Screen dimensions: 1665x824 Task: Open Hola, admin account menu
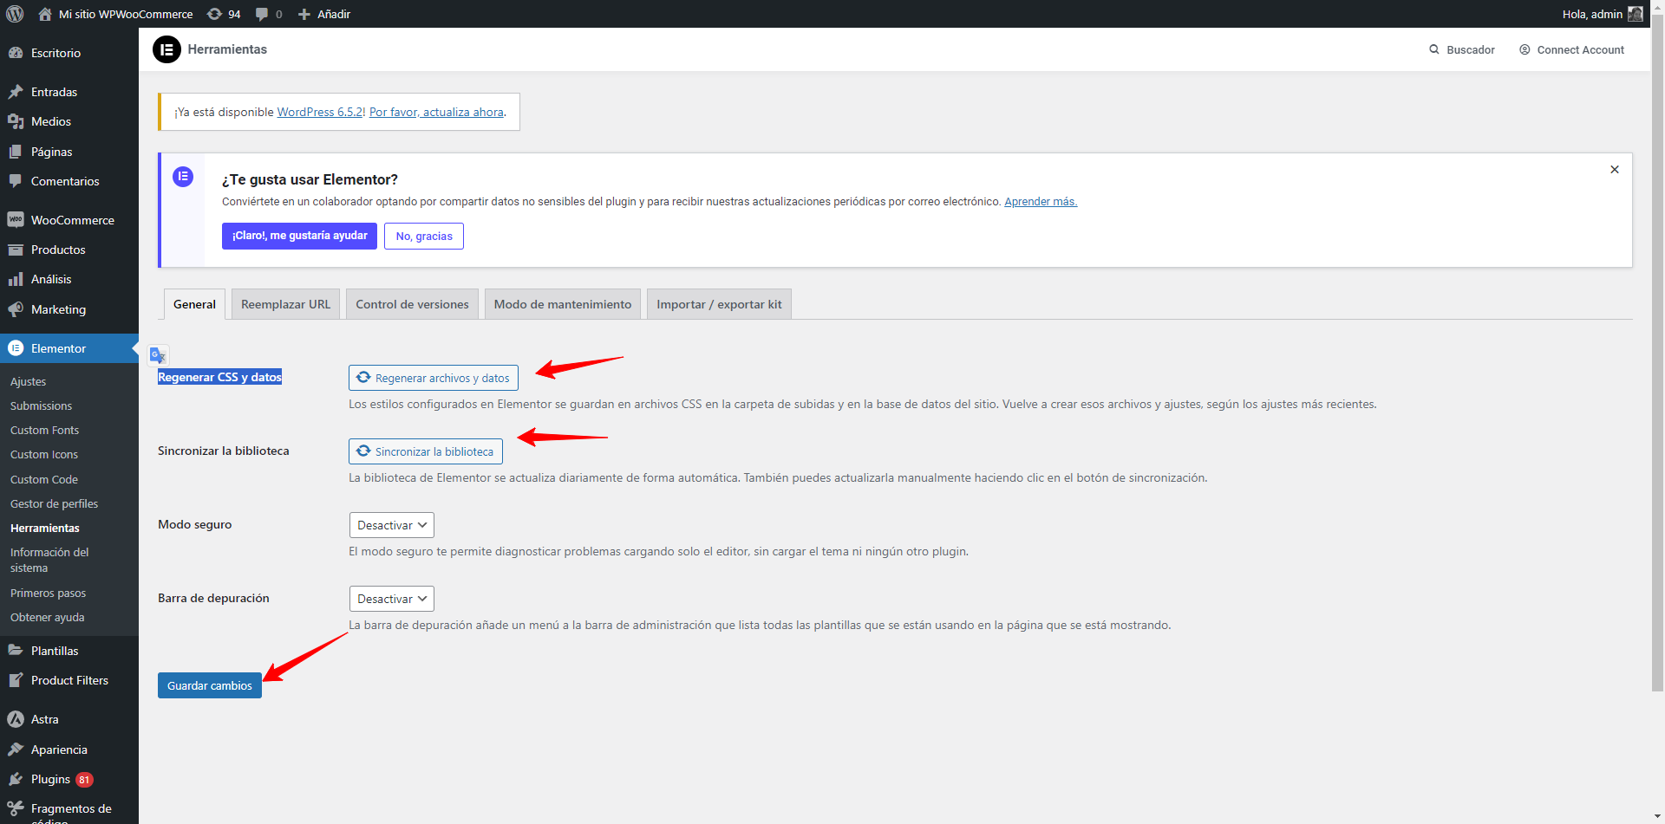pos(1603,14)
